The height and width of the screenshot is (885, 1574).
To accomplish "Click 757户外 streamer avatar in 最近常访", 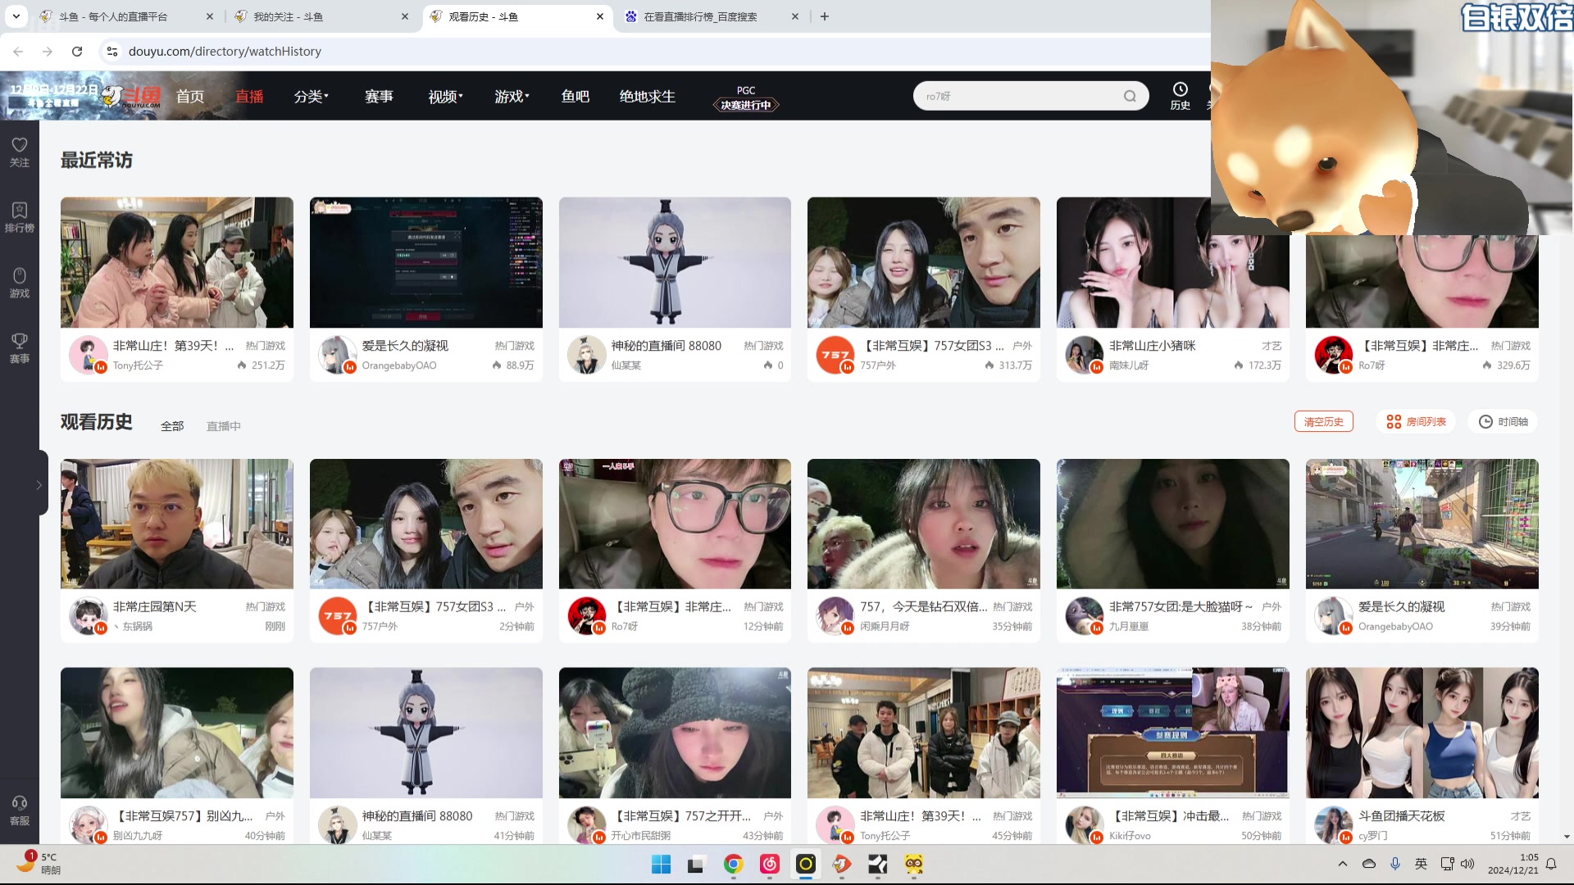I will click(835, 355).
